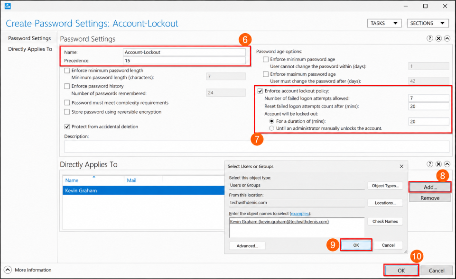Go to Password Settings in left pane
The height and width of the screenshot is (279, 456).
click(x=29, y=38)
